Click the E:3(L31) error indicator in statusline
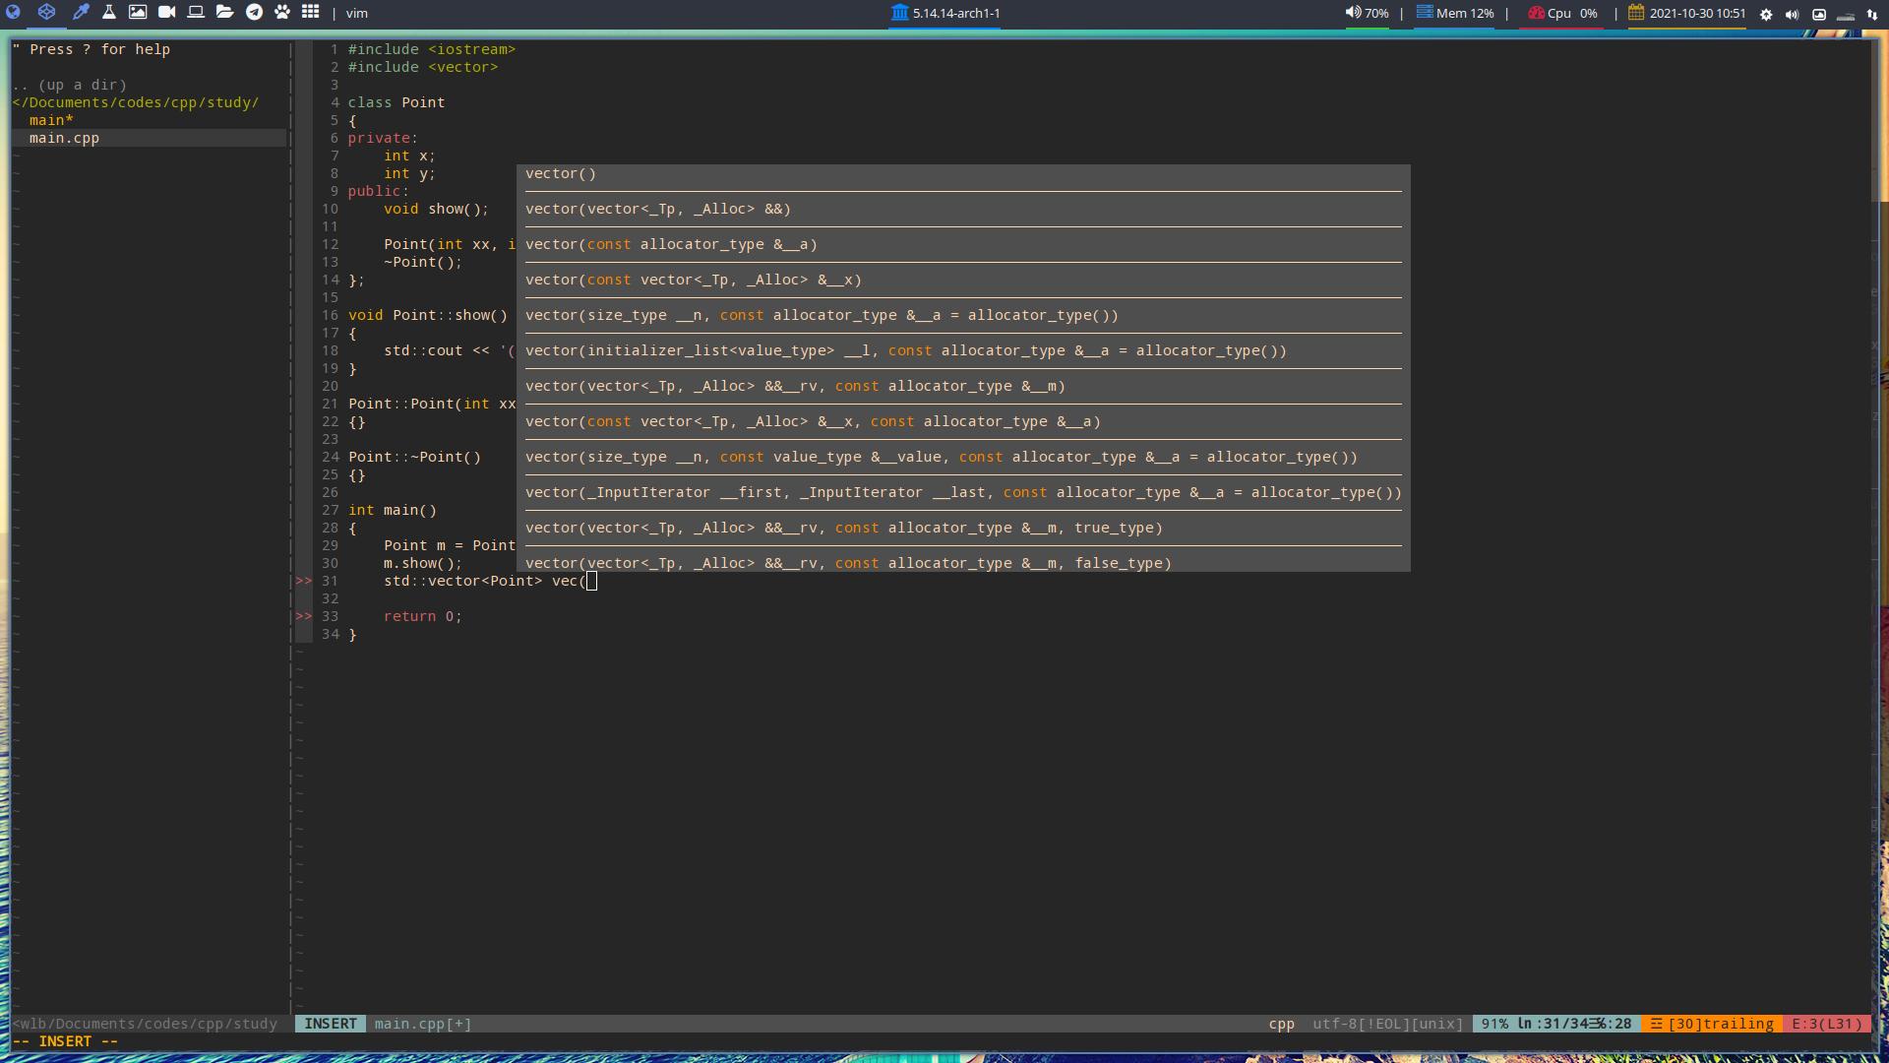The width and height of the screenshot is (1889, 1063). point(1827,1024)
